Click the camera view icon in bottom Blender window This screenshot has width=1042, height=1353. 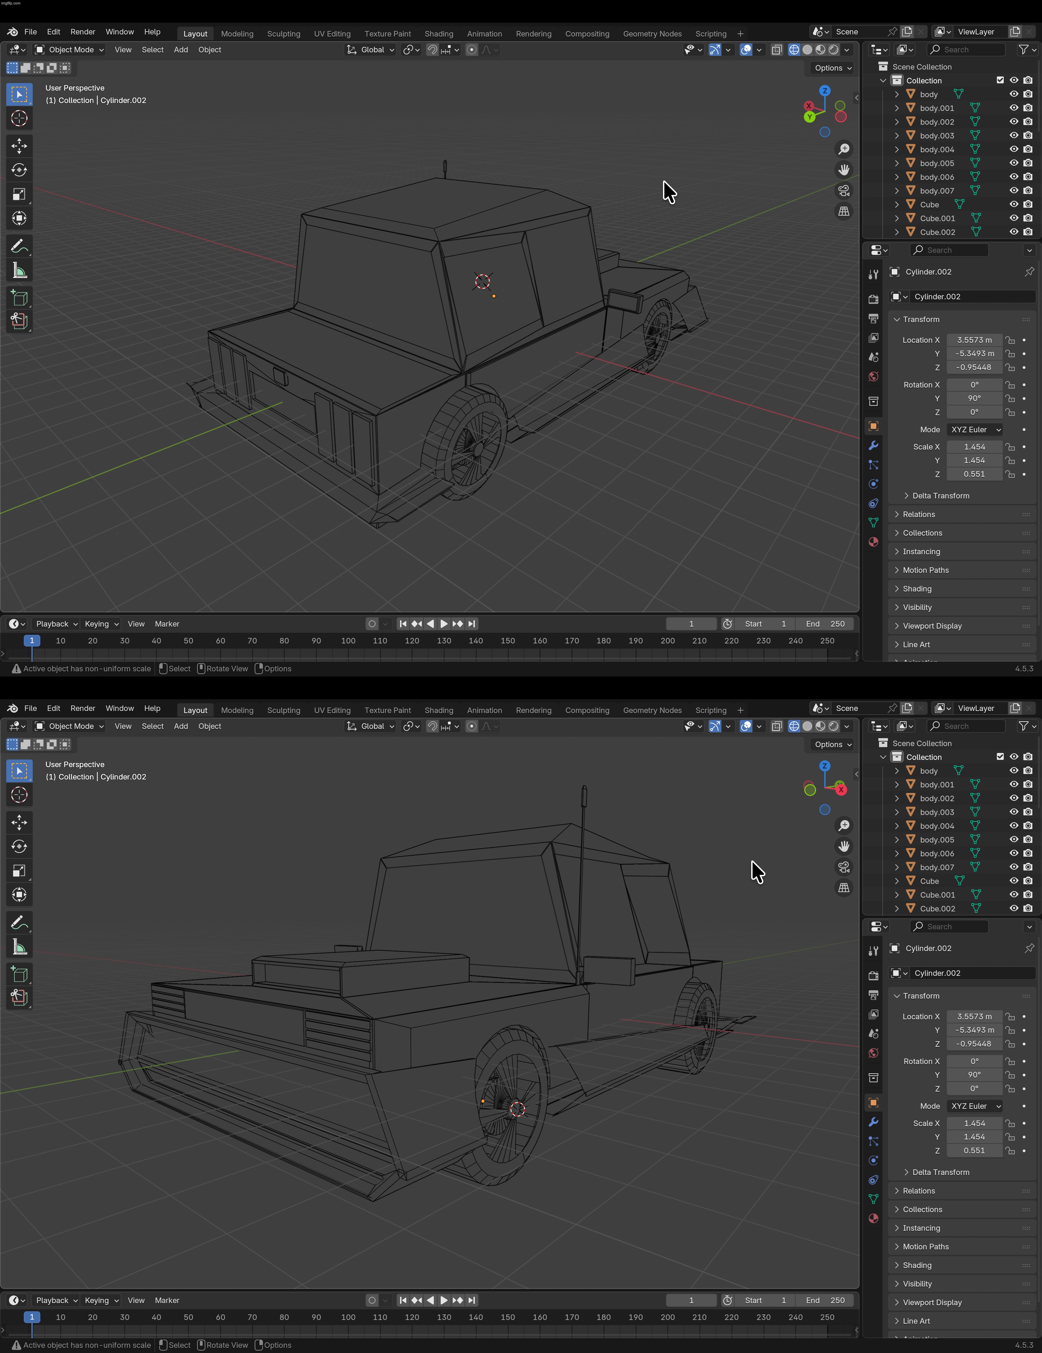coord(844,867)
